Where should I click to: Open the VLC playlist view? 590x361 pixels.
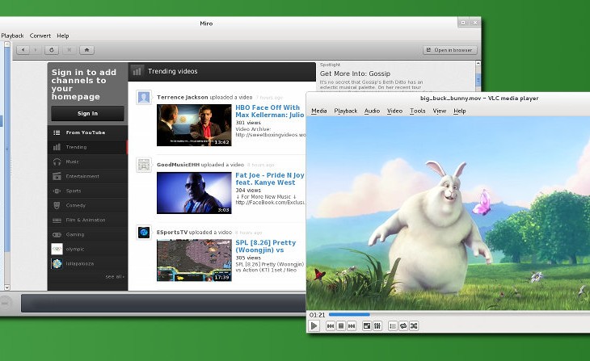tap(392, 326)
